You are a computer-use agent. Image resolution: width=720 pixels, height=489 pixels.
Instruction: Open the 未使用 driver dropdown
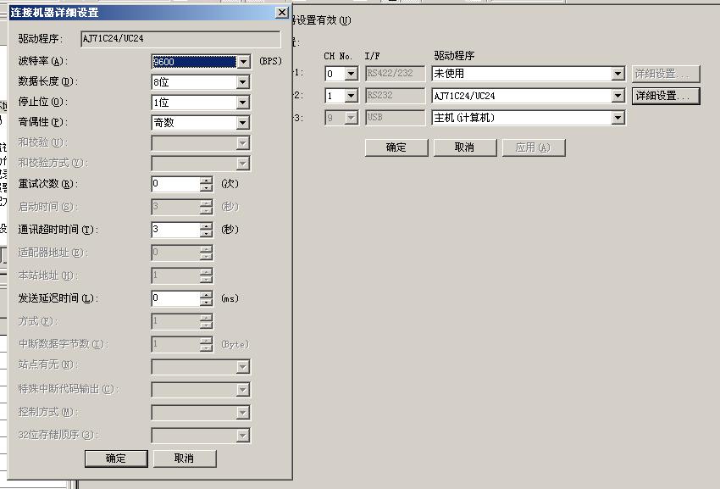[x=618, y=74]
